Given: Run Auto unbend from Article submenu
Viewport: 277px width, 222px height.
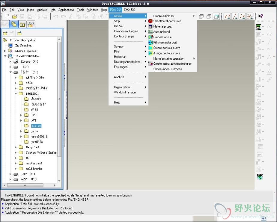Looking at the screenshot, I should click(162, 32).
